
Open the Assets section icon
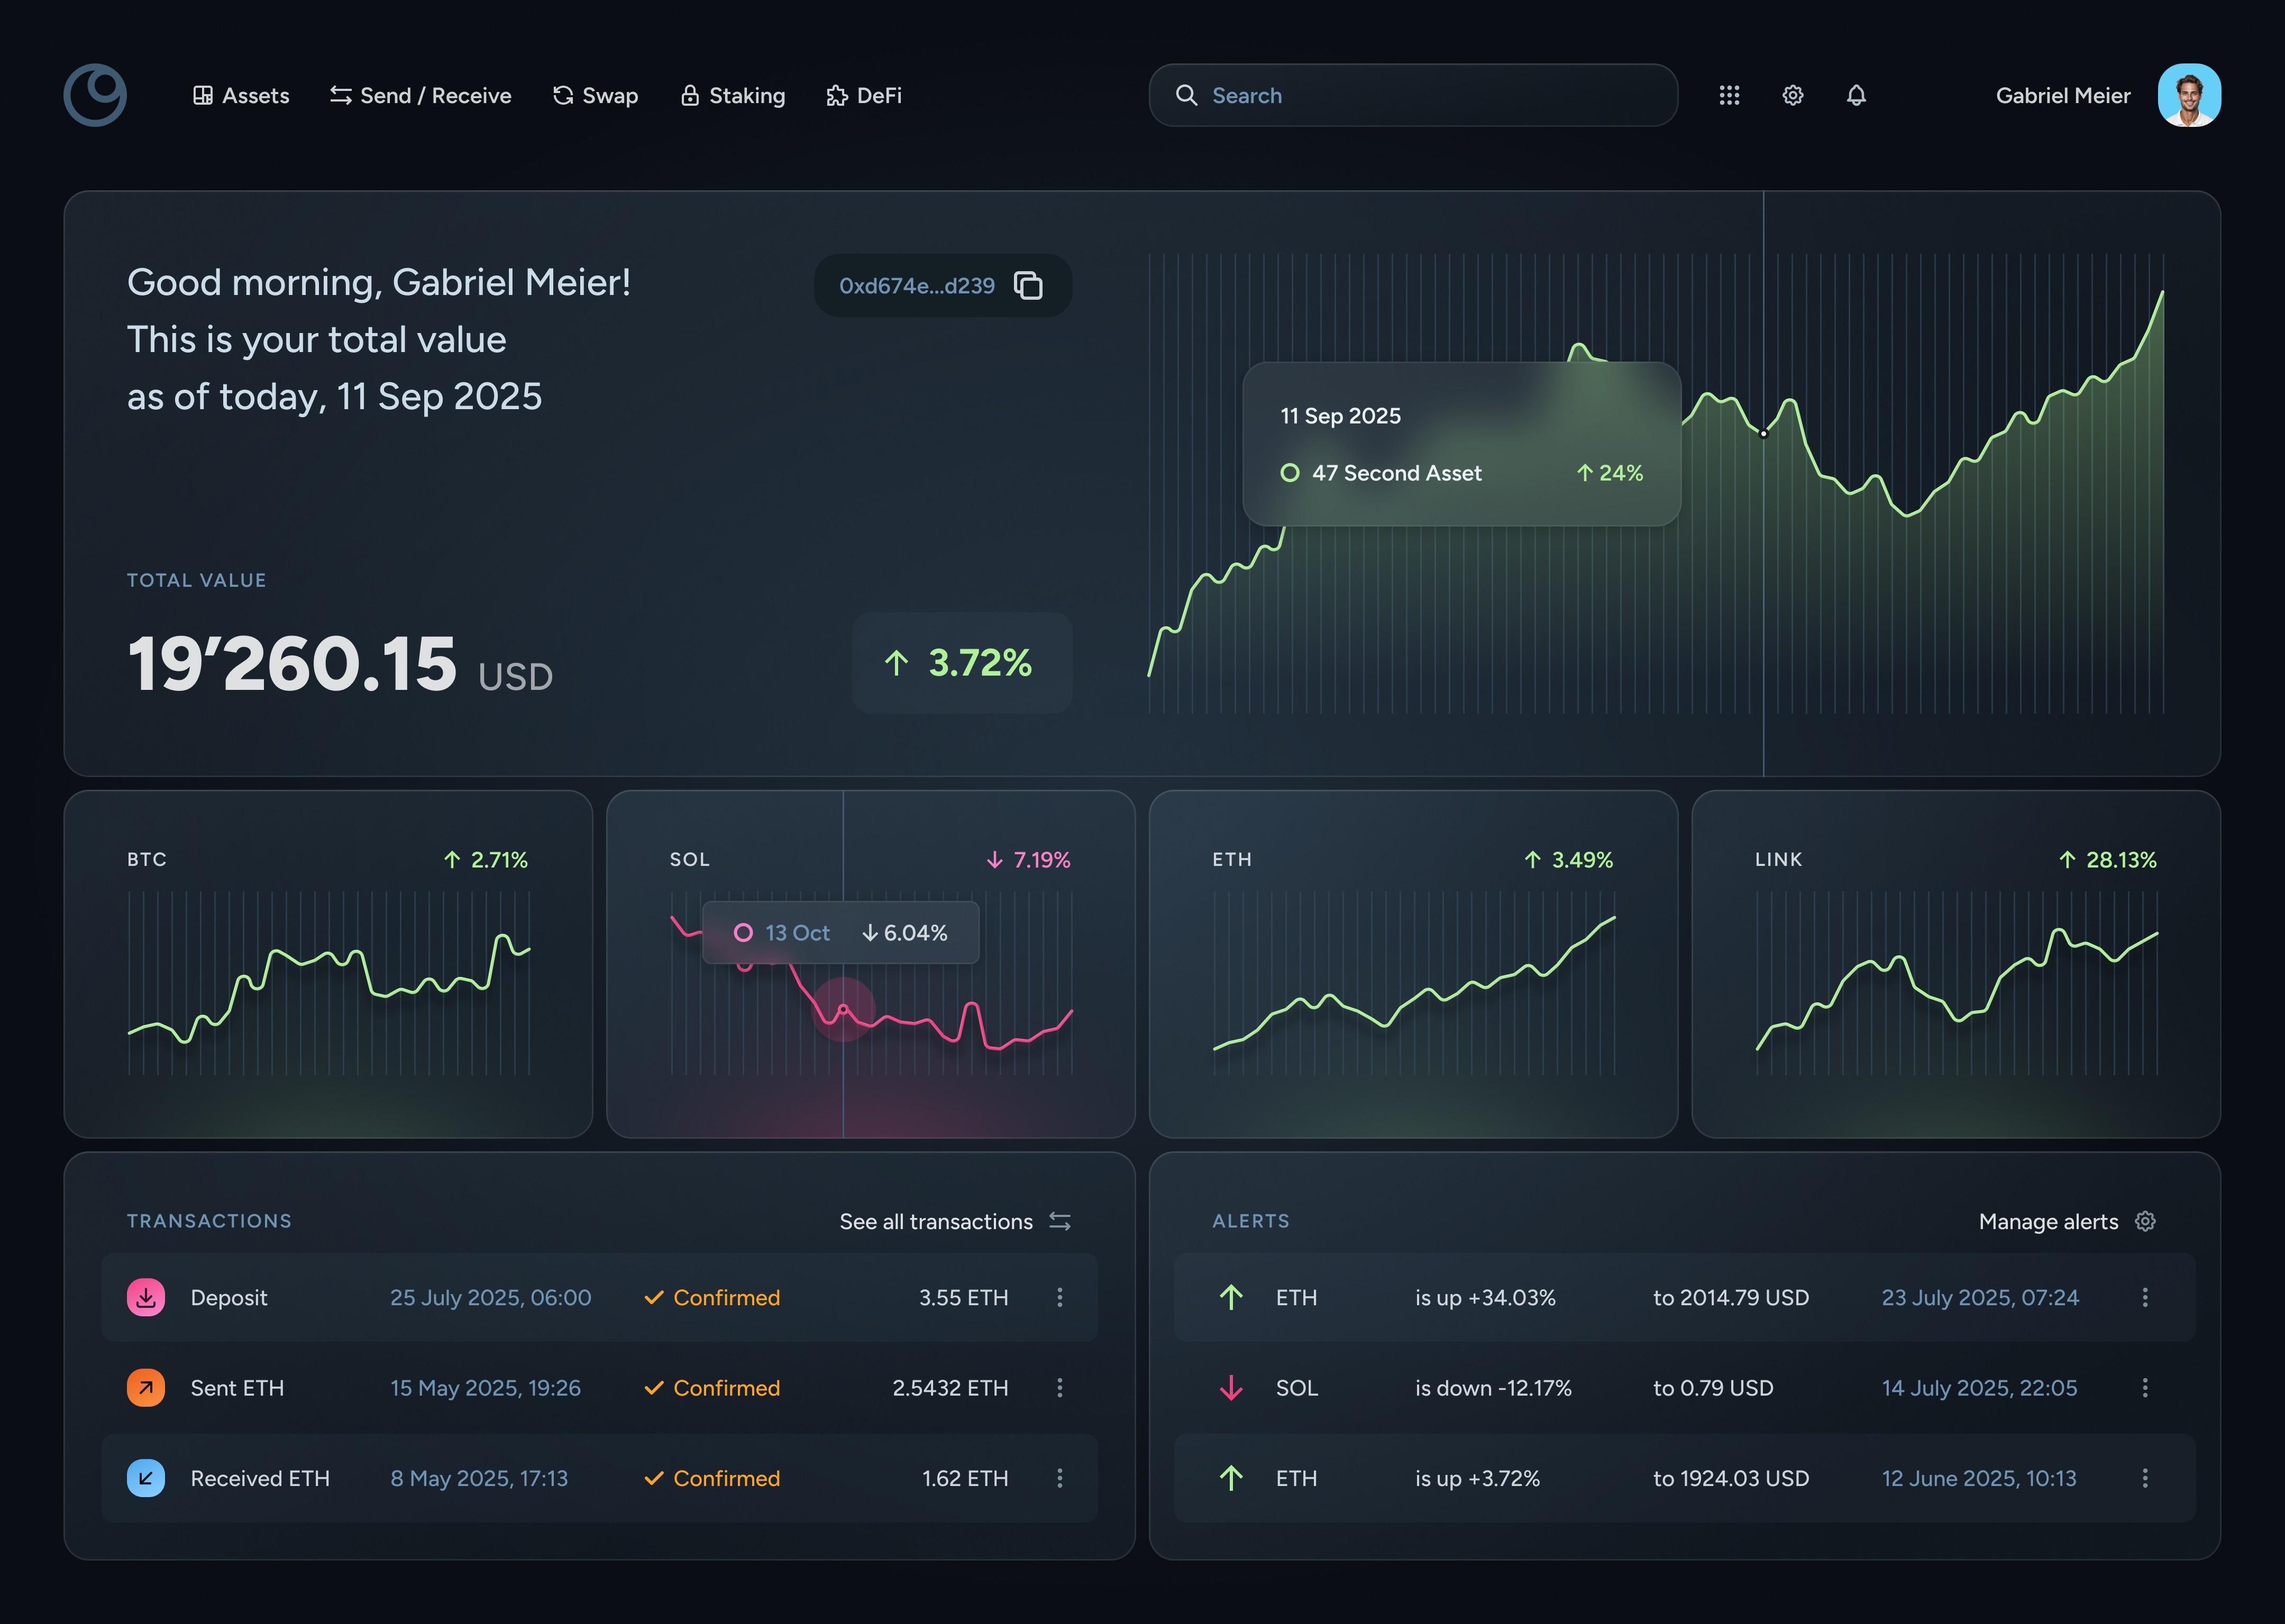[204, 95]
